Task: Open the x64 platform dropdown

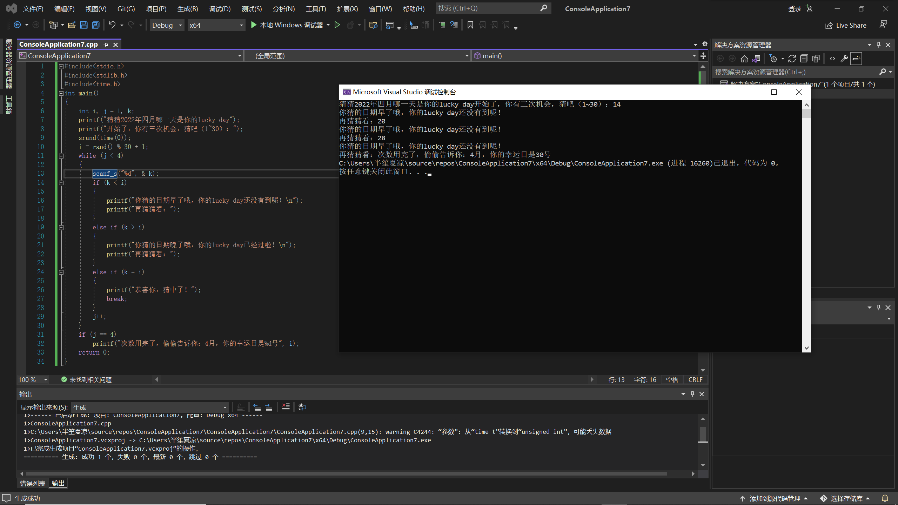Action: [216, 25]
